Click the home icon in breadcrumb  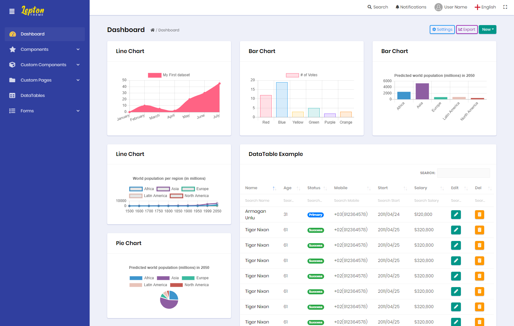tap(152, 30)
